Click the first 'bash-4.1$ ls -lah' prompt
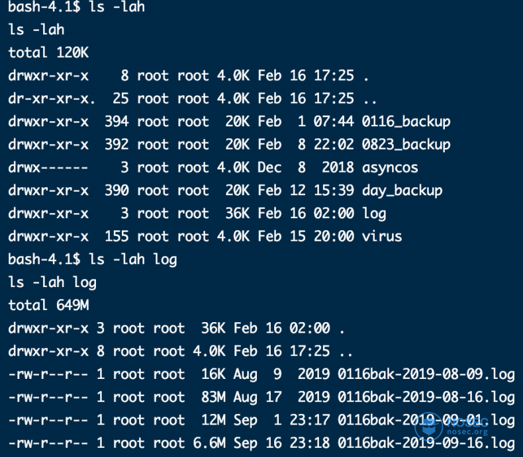 coord(76,7)
